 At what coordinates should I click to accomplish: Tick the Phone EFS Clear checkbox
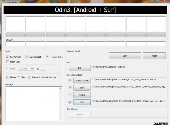[8, 77]
